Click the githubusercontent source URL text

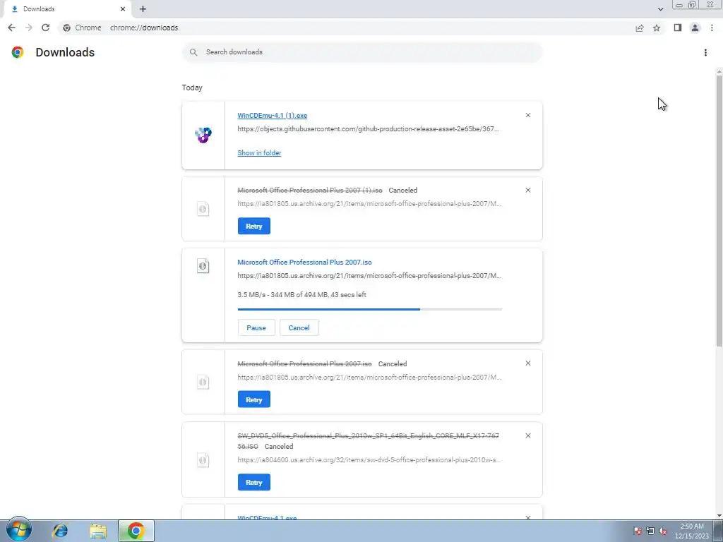pos(368,129)
